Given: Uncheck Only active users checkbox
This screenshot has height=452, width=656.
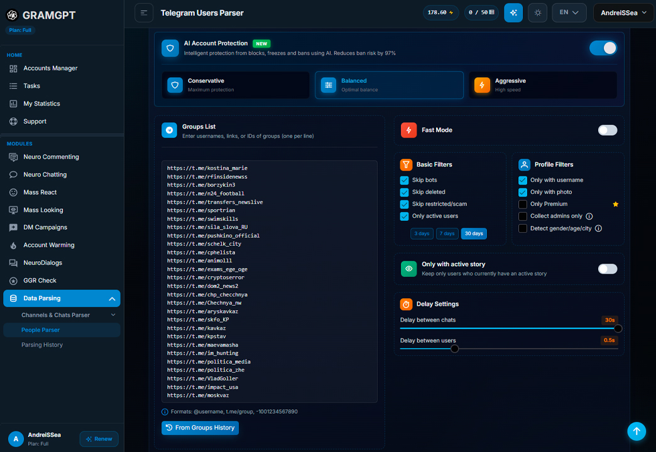Looking at the screenshot, I should [405, 216].
